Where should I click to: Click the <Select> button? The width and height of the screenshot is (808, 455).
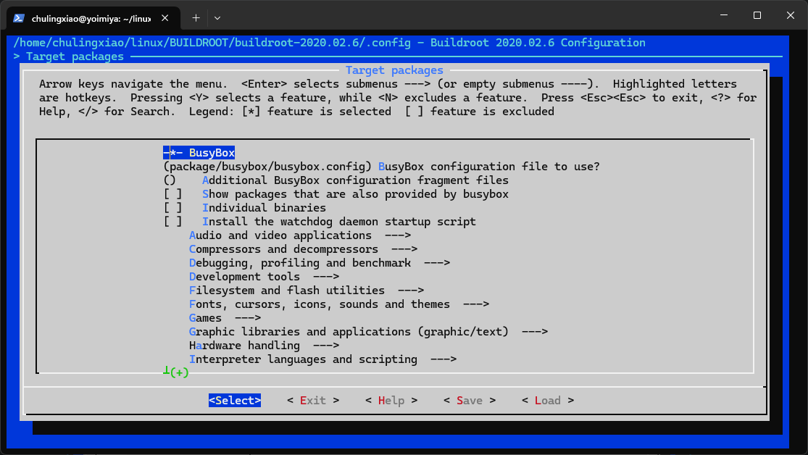tap(235, 401)
